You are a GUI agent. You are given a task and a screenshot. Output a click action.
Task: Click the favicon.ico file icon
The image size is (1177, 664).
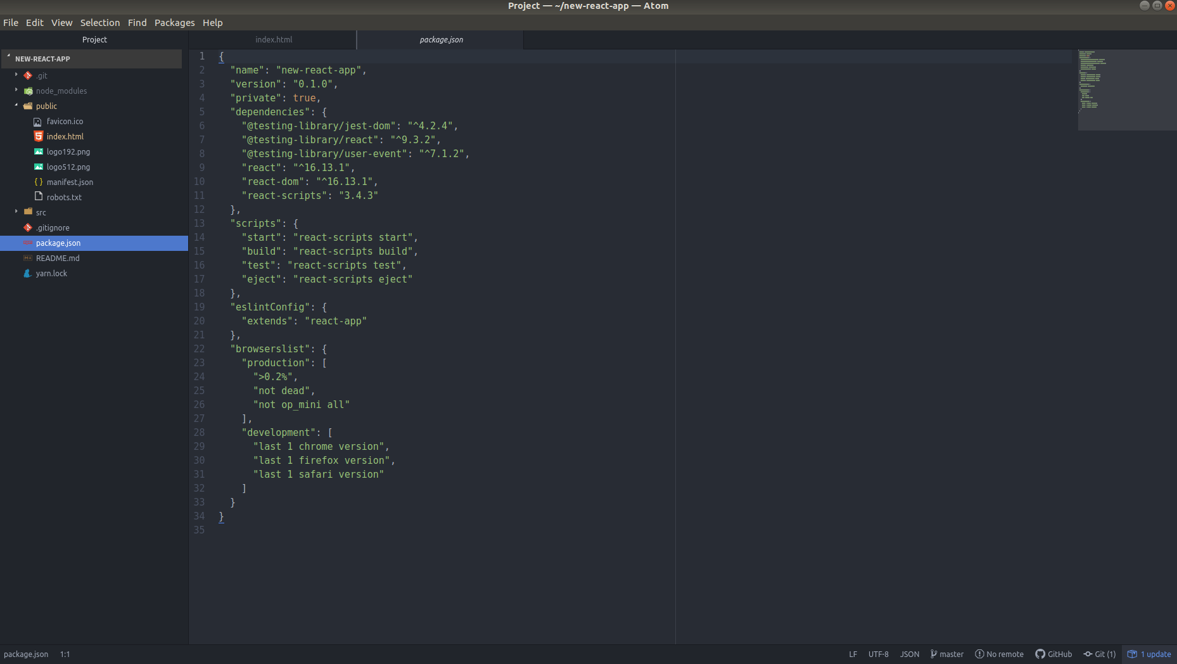click(x=38, y=121)
